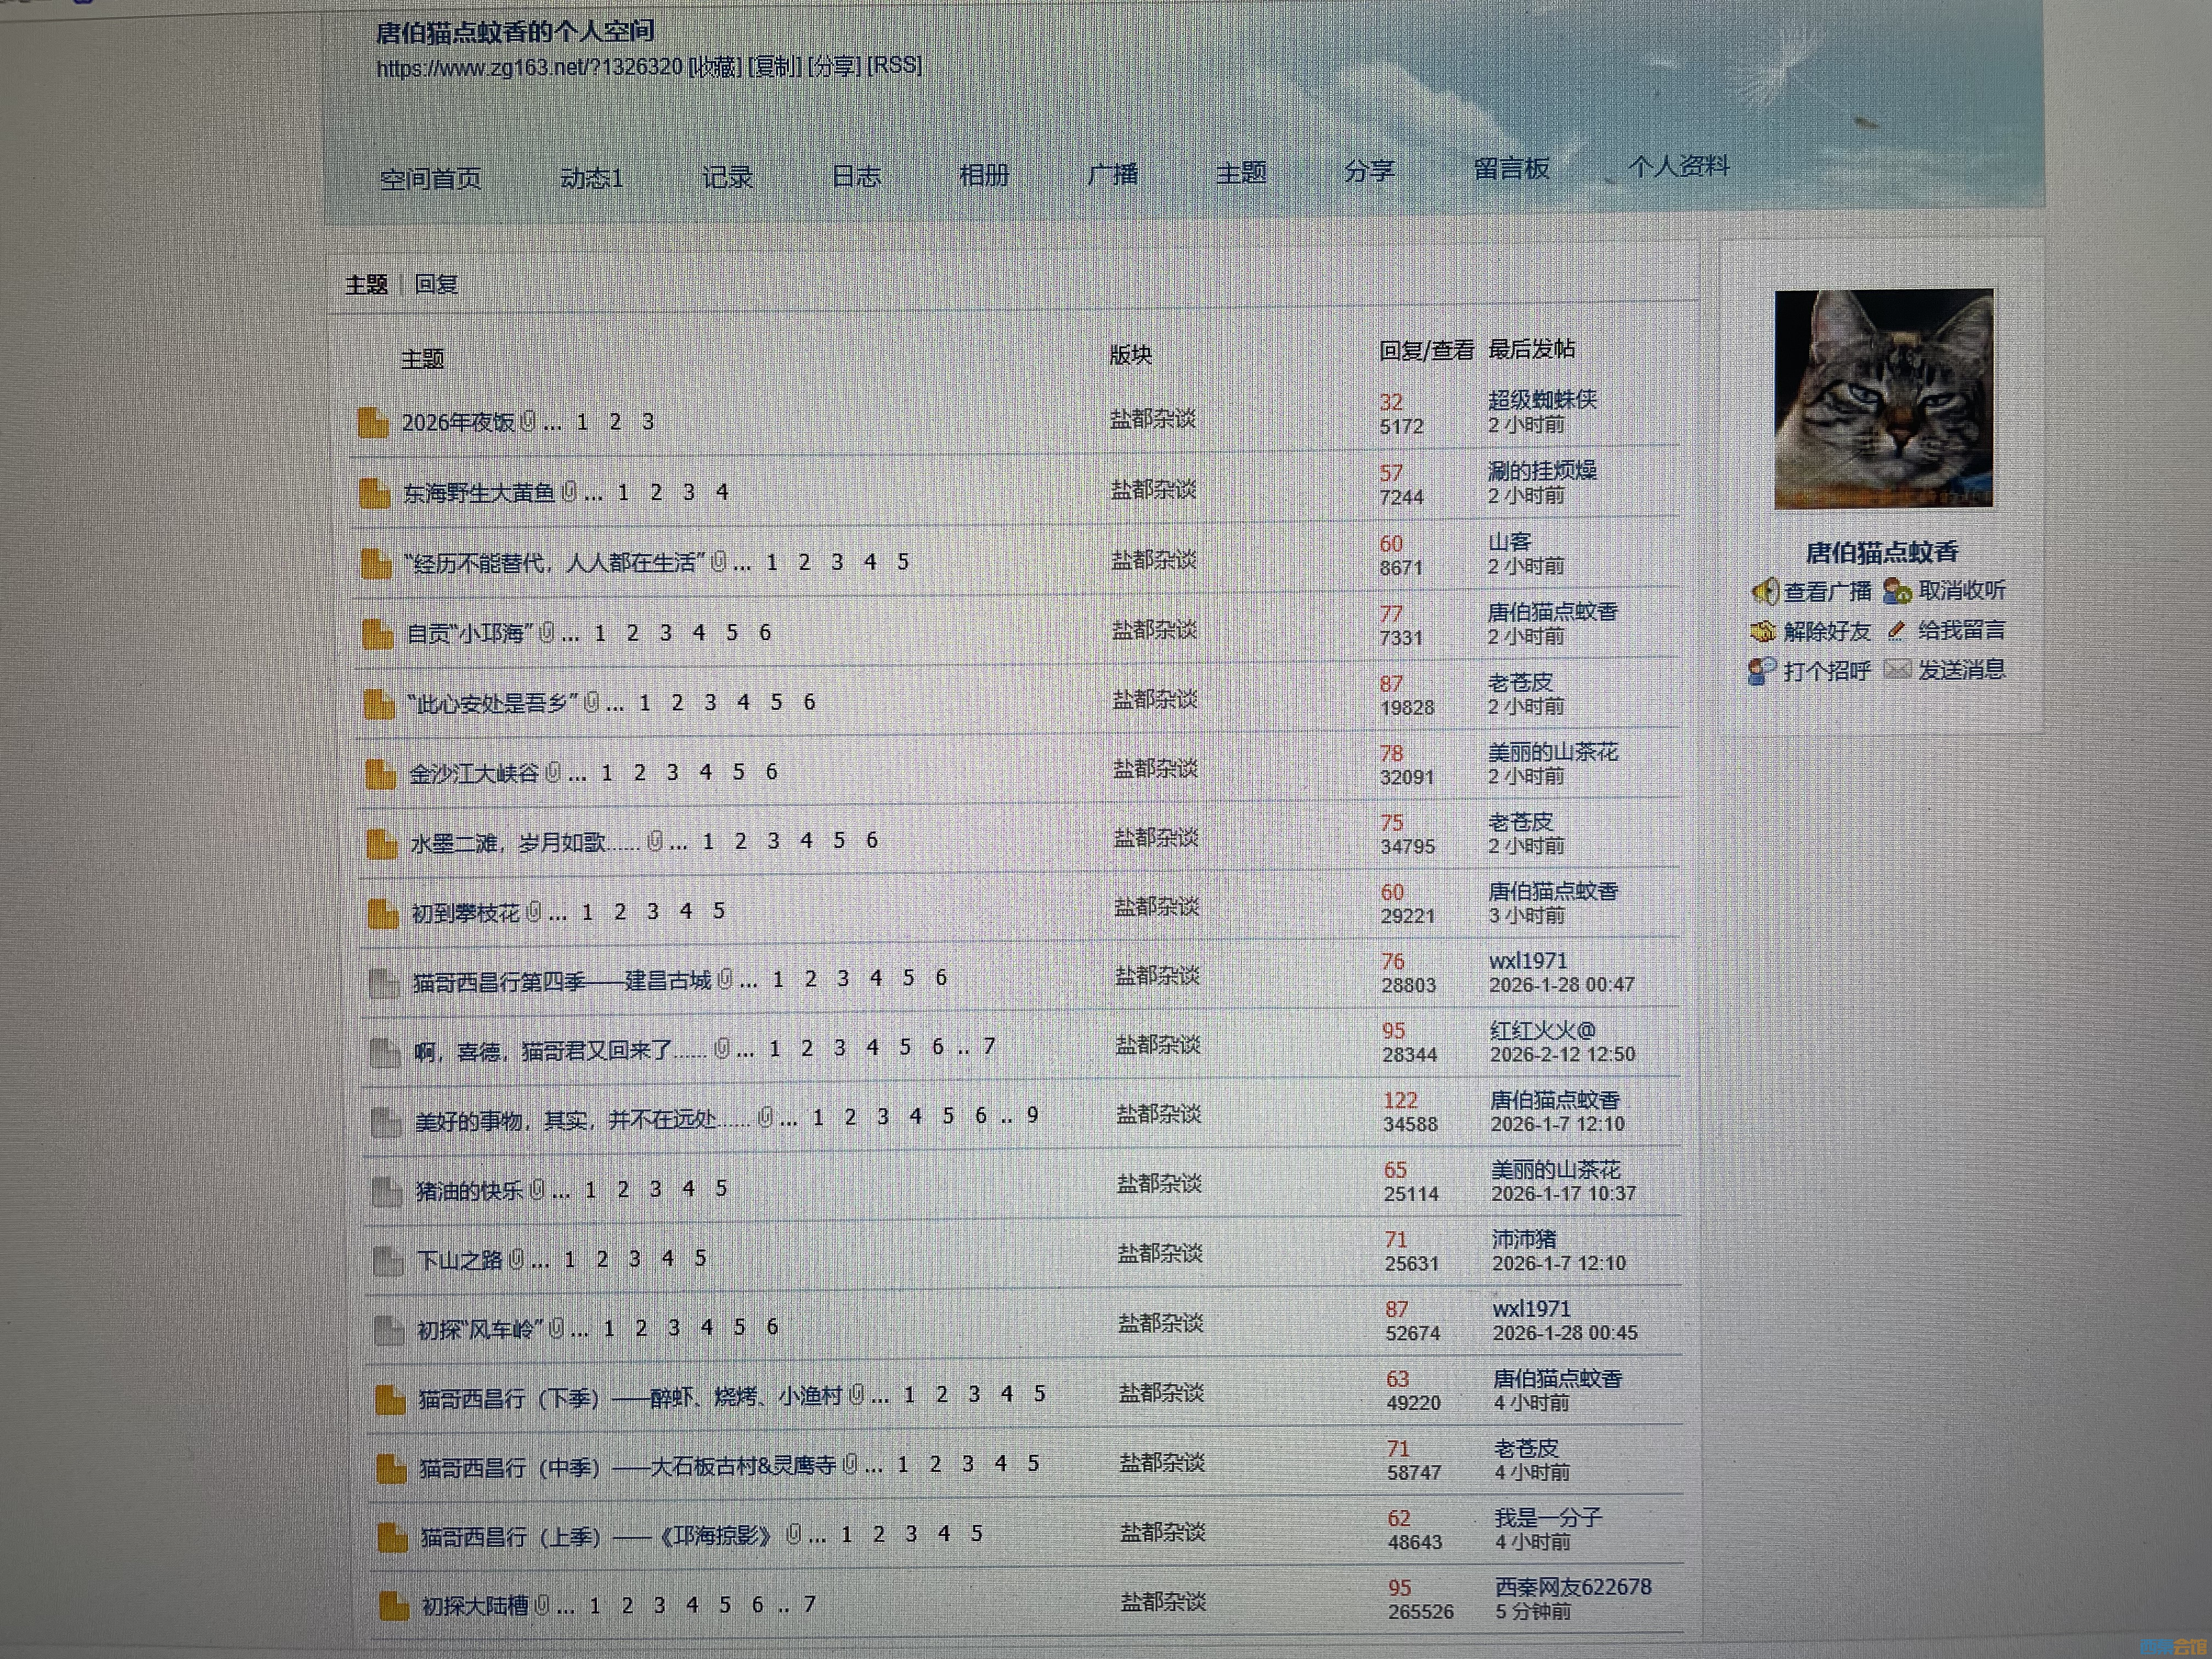Open the 相册 tab
Viewport: 2212px width, 1659px height.
(984, 175)
